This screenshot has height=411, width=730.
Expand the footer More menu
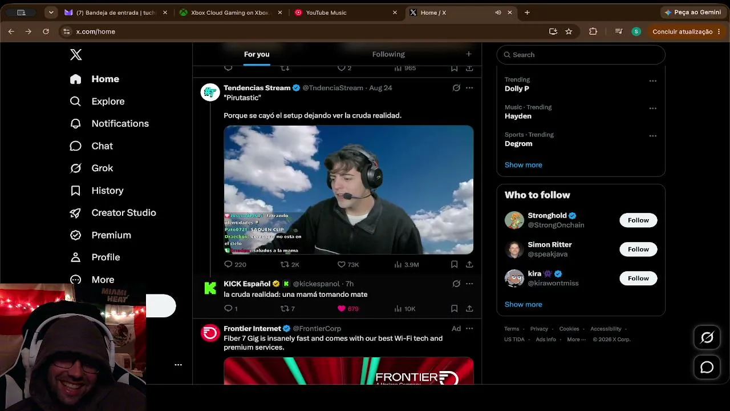click(x=575, y=340)
